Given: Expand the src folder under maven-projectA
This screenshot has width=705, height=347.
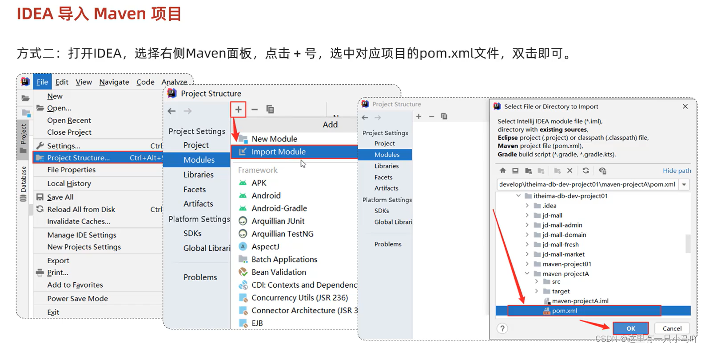Looking at the screenshot, I should click(537, 281).
